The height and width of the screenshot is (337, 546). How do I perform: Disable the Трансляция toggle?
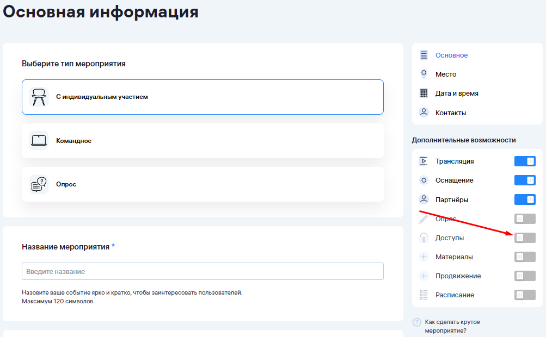coord(525,161)
